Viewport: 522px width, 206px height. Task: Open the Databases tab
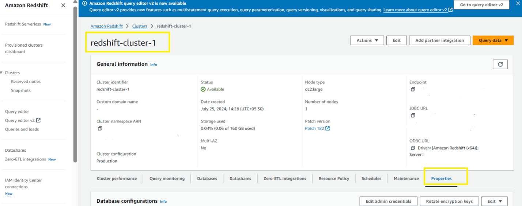pyautogui.click(x=207, y=179)
